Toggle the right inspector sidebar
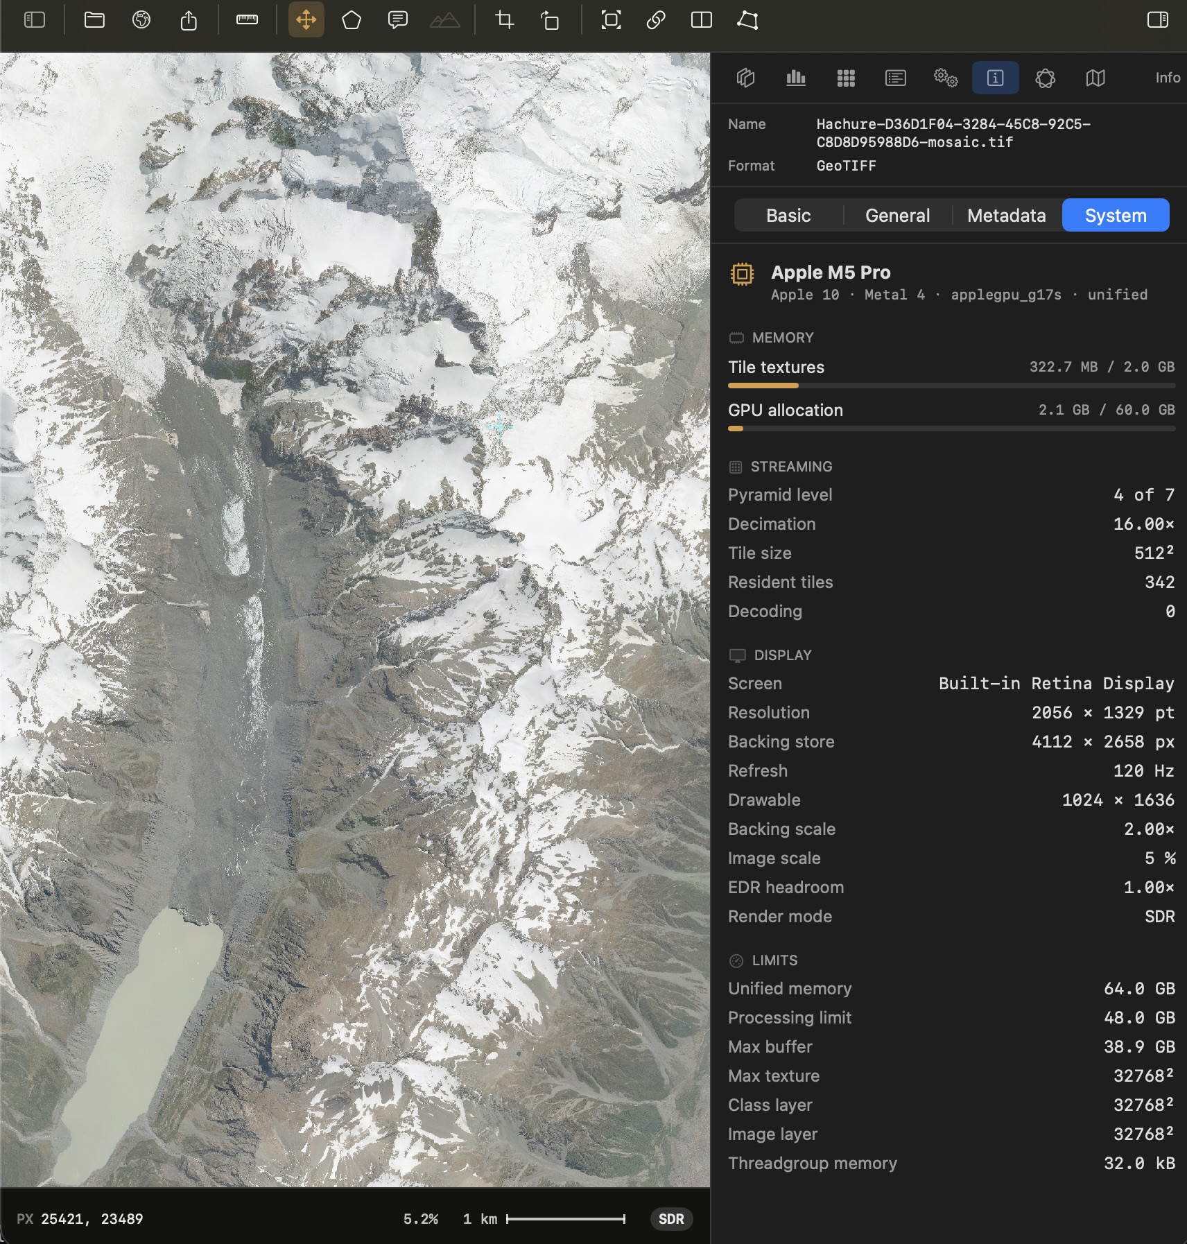This screenshot has width=1187, height=1244. [x=1158, y=20]
